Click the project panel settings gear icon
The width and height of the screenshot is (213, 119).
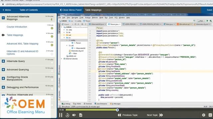82,24
